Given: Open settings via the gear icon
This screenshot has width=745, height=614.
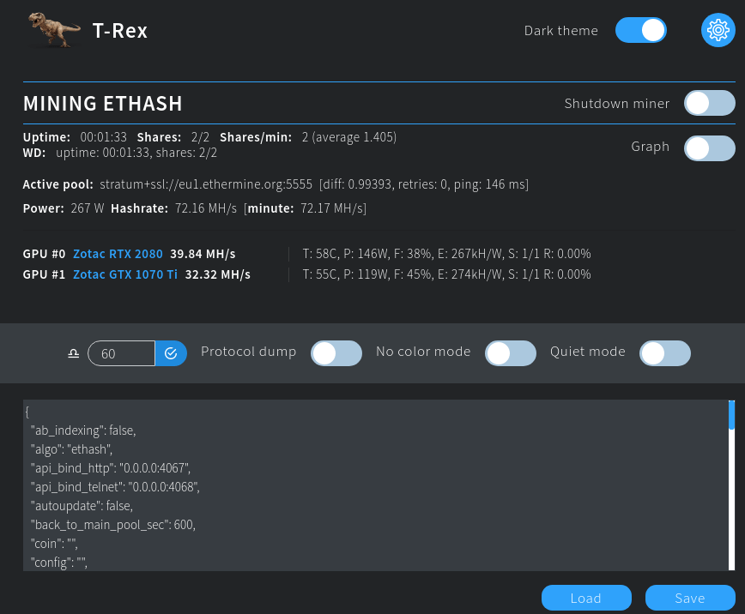Looking at the screenshot, I should tap(718, 31).
